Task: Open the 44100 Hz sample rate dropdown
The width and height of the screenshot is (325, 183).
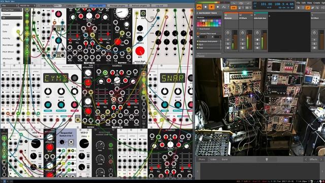Action: [27, 6]
